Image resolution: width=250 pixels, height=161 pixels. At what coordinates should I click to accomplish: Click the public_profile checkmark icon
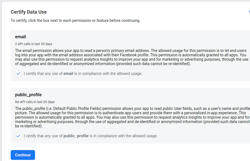[x=18, y=136]
